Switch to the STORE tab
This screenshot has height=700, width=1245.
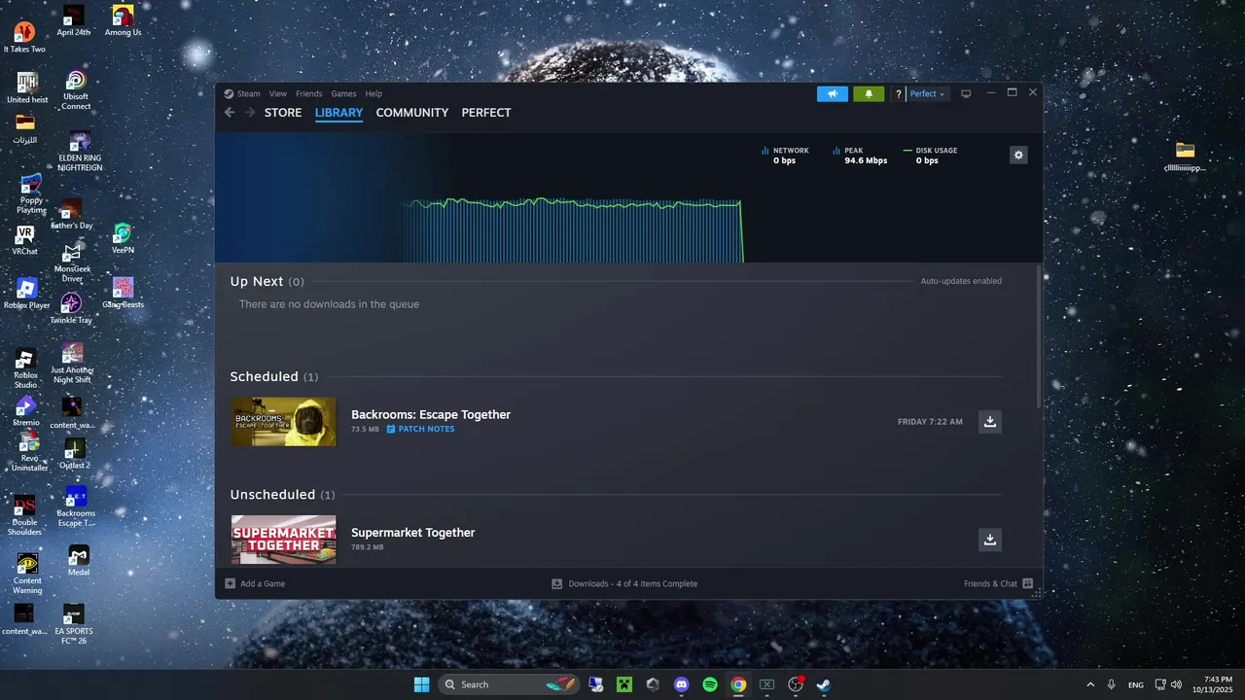[283, 113]
